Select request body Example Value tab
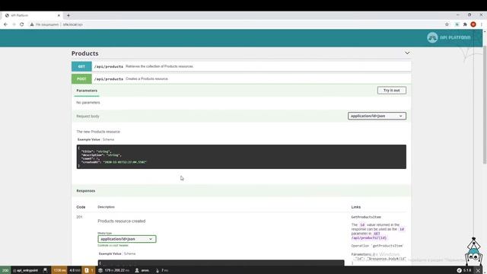 click(89, 139)
